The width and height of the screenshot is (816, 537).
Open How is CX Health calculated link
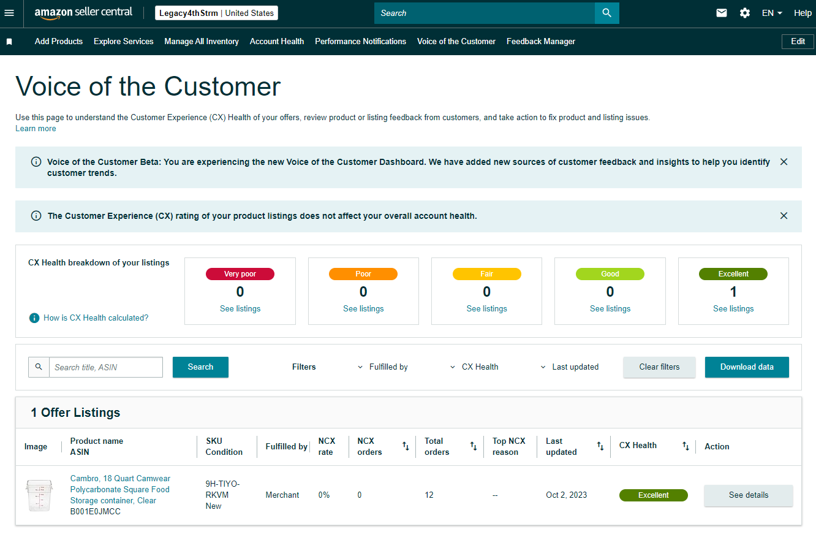[x=96, y=318]
